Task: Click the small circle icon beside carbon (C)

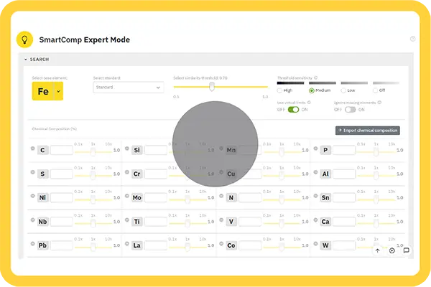Action: tap(33, 149)
